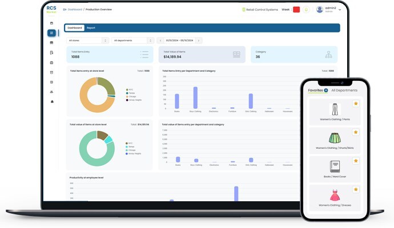Click the Dashboard breadcrumb link
The height and width of the screenshot is (228, 394).
[x=75, y=10]
